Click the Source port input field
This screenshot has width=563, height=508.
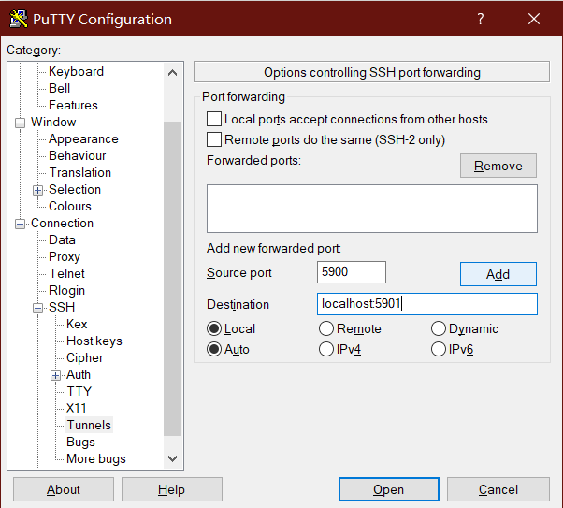point(352,272)
